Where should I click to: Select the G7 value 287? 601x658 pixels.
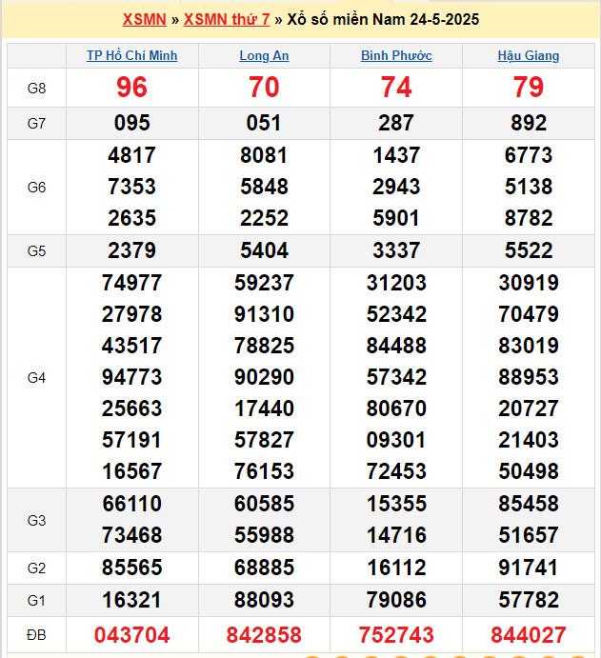(396, 123)
